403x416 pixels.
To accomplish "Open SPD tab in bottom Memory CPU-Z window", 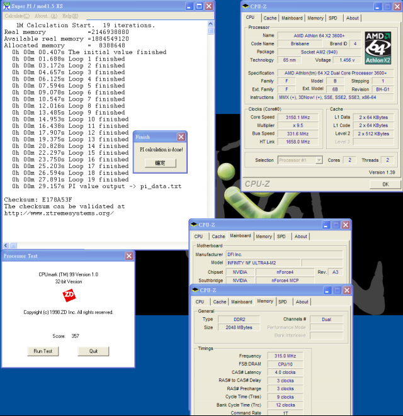I will point(283,301).
